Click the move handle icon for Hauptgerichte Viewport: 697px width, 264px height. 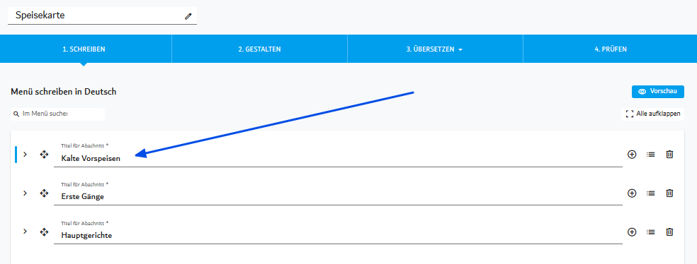[44, 232]
